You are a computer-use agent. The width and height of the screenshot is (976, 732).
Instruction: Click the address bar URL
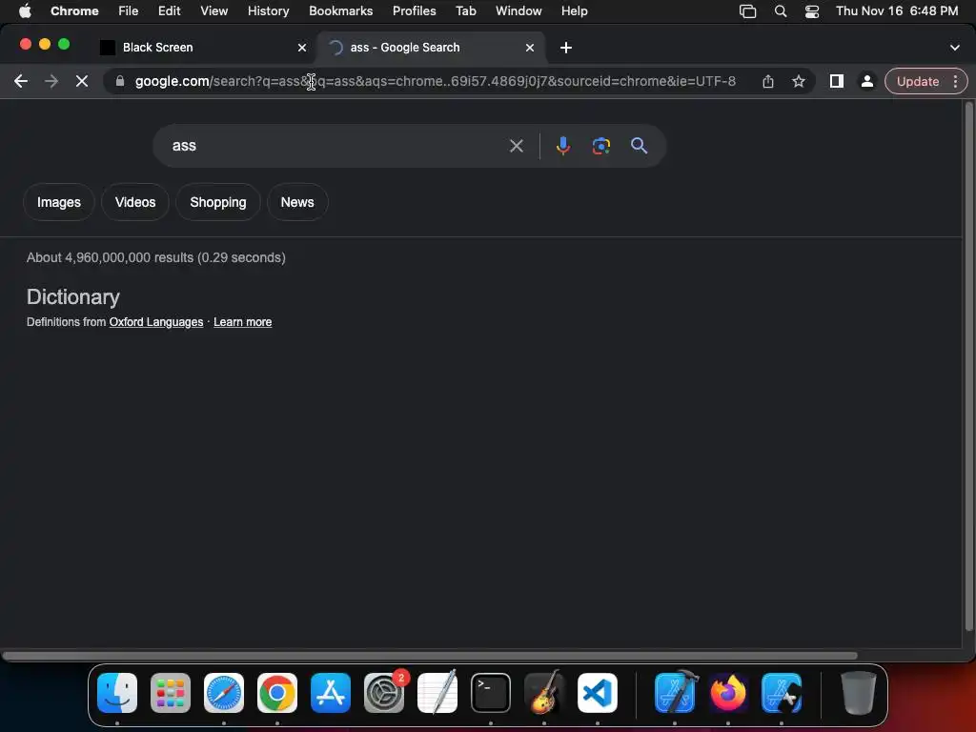435,81
